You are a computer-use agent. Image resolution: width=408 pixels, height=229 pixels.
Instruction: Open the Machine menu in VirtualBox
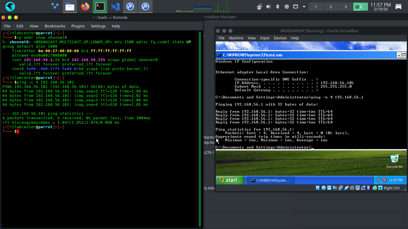point(236,38)
